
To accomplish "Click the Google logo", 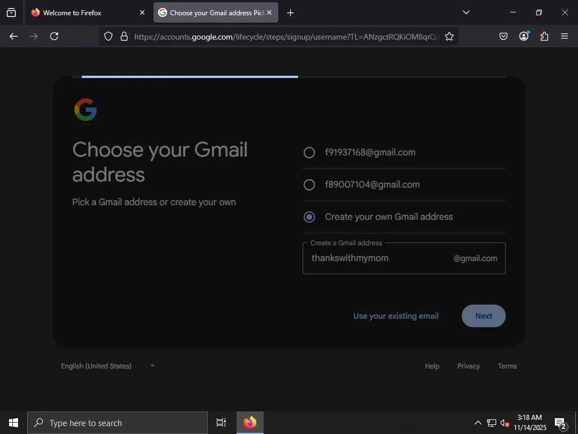I will (x=86, y=110).
